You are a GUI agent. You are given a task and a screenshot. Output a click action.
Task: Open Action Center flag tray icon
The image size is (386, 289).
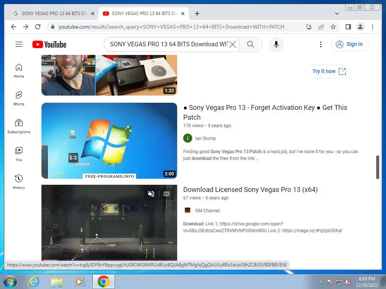329,282
